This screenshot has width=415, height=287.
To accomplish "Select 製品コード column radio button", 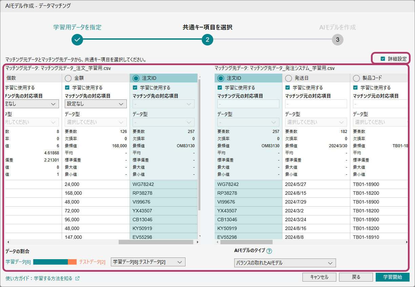I will pyautogui.click(x=356, y=78).
